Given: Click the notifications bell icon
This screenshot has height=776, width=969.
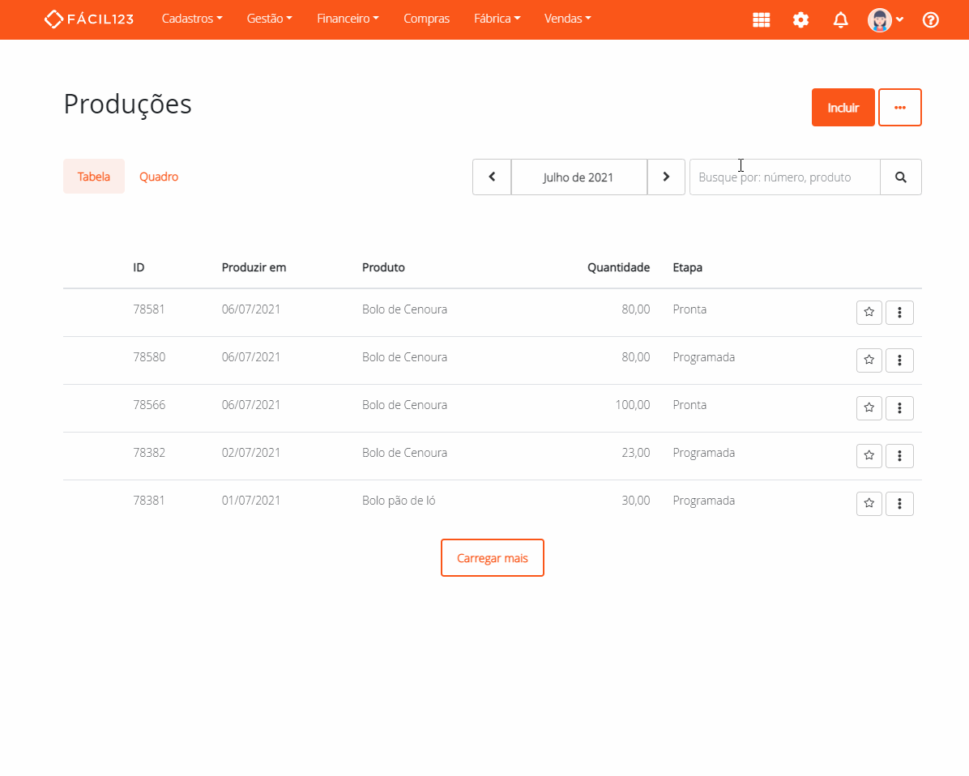Looking at the screenshot, I should tap(840, 20).
